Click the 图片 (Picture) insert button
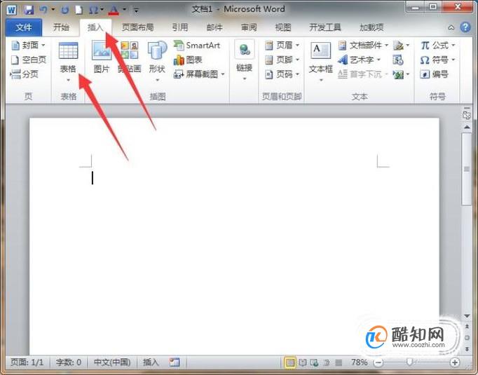Viewport: 478px width, 375px height. [x=102, y=58]
